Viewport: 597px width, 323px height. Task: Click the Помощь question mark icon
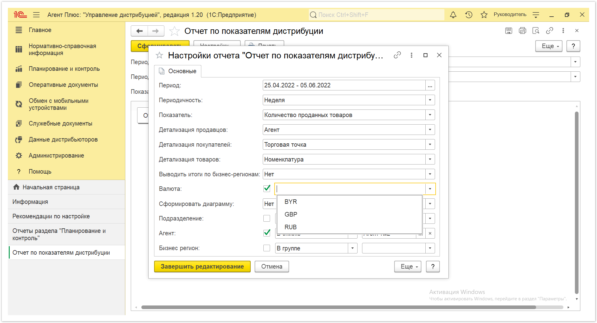[x=19, y=171]
